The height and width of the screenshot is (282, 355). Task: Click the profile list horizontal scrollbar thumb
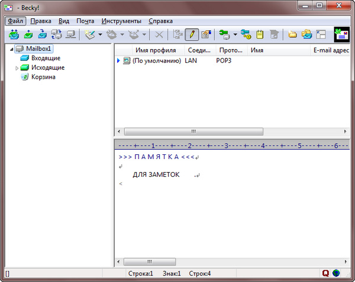(193, 131)
